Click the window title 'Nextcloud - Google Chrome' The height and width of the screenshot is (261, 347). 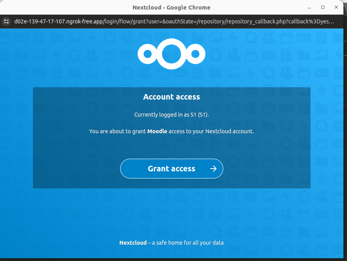pos(171,8)
